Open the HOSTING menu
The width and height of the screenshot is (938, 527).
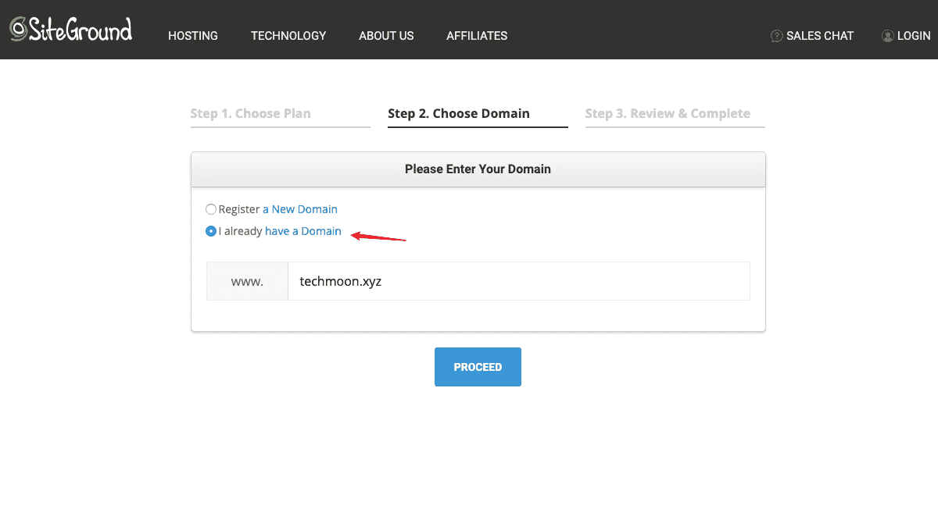point(193,36)
